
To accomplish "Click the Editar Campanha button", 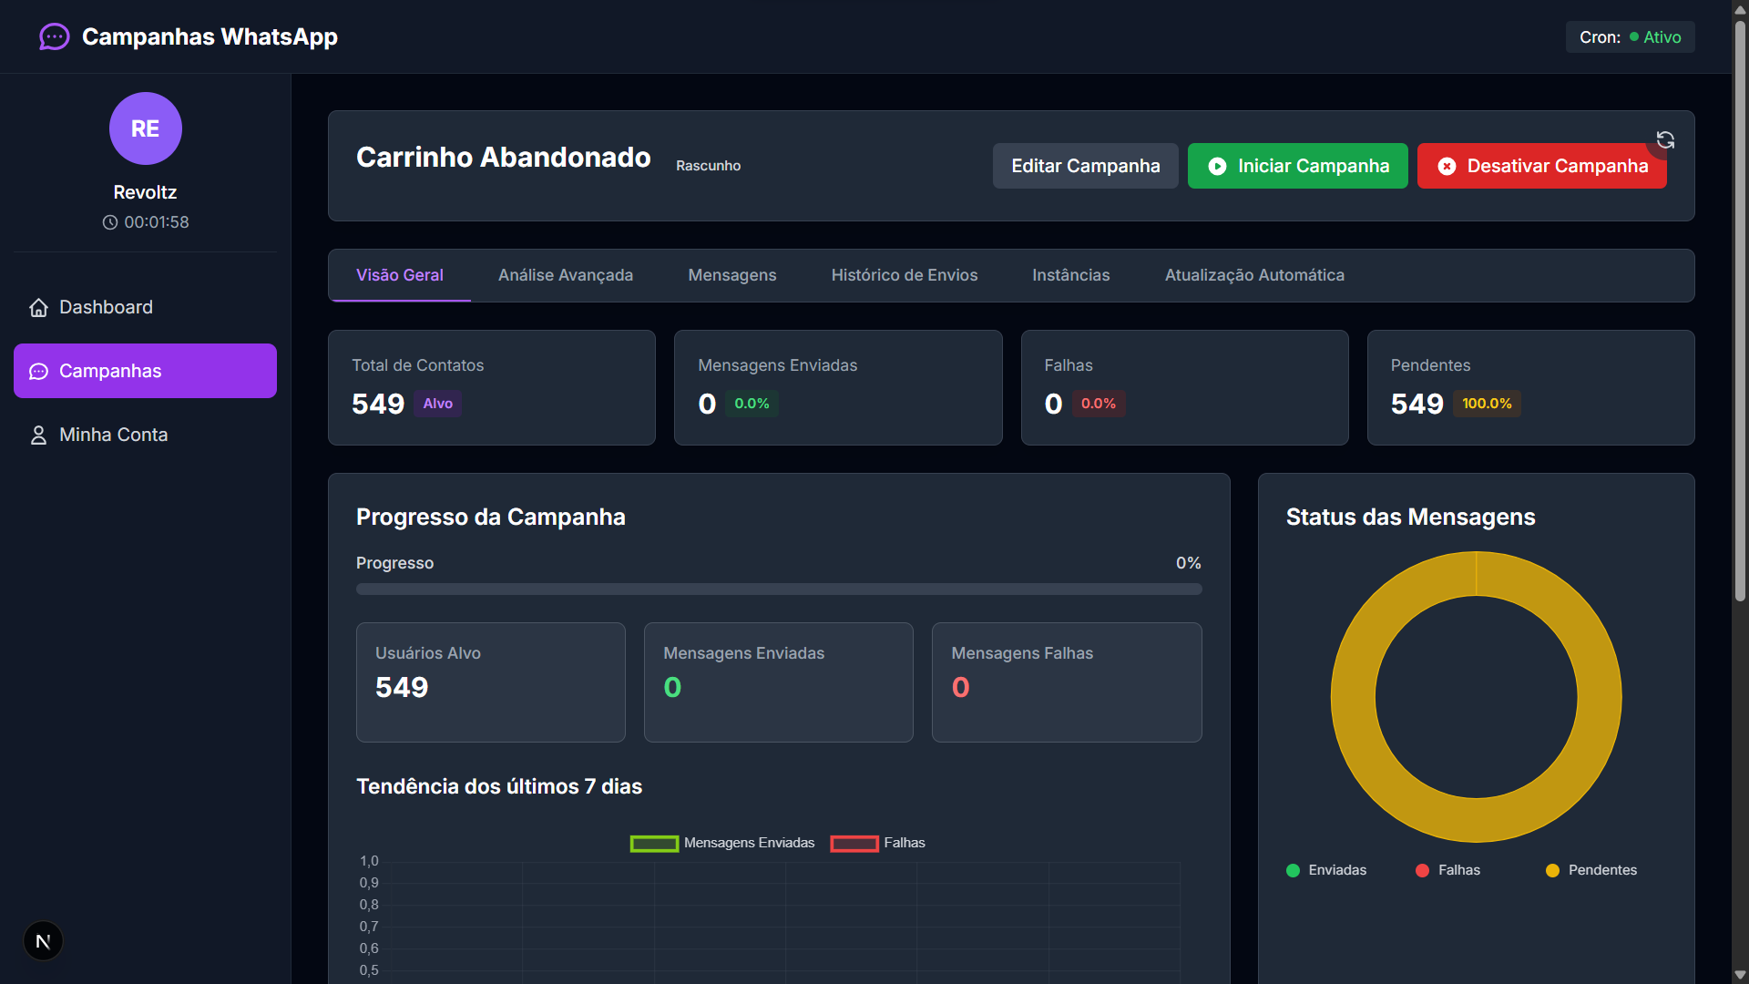I will click(x=1086, y=166).
